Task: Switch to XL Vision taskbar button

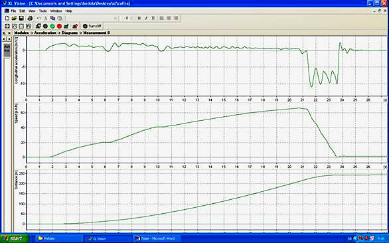Action: (x=108, y=238)
